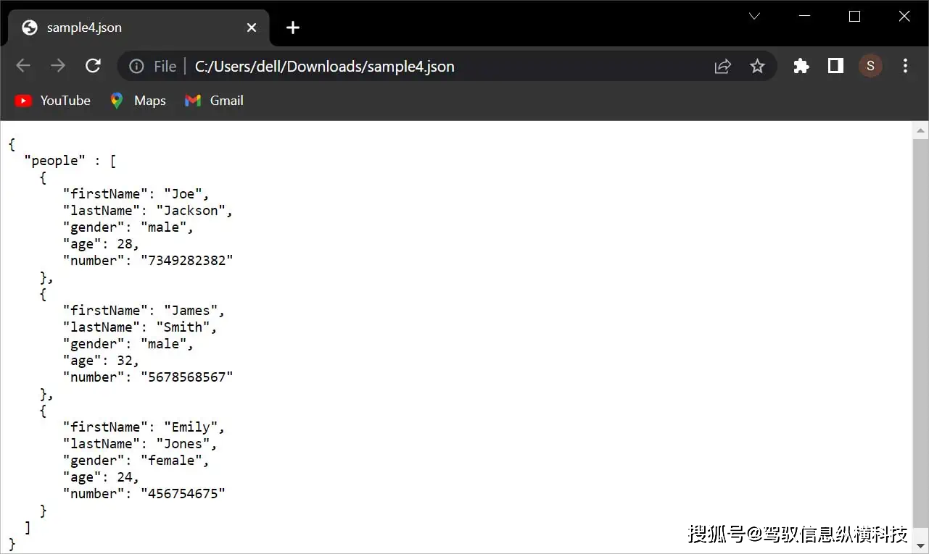The height and width of the screenshot is (554, 929).
Task: Open the YouTube bookmark
Action: (53, 101)
